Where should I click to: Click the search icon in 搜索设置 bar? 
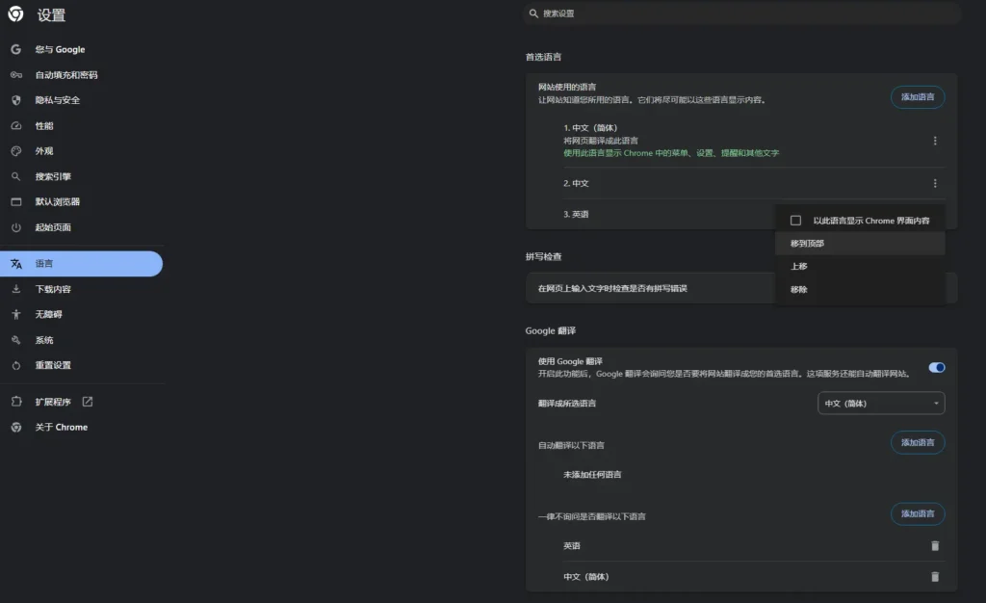click(533, 13)
